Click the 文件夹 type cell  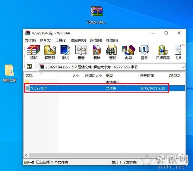pos(111,88)
